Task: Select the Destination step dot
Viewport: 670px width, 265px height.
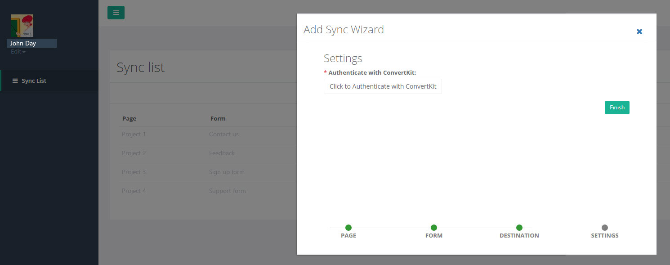Action: [x=519, y=228]
